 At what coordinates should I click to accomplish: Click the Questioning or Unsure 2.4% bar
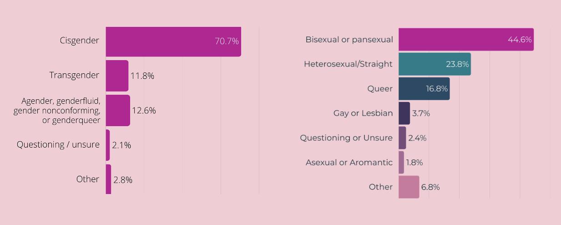[402, 138]
